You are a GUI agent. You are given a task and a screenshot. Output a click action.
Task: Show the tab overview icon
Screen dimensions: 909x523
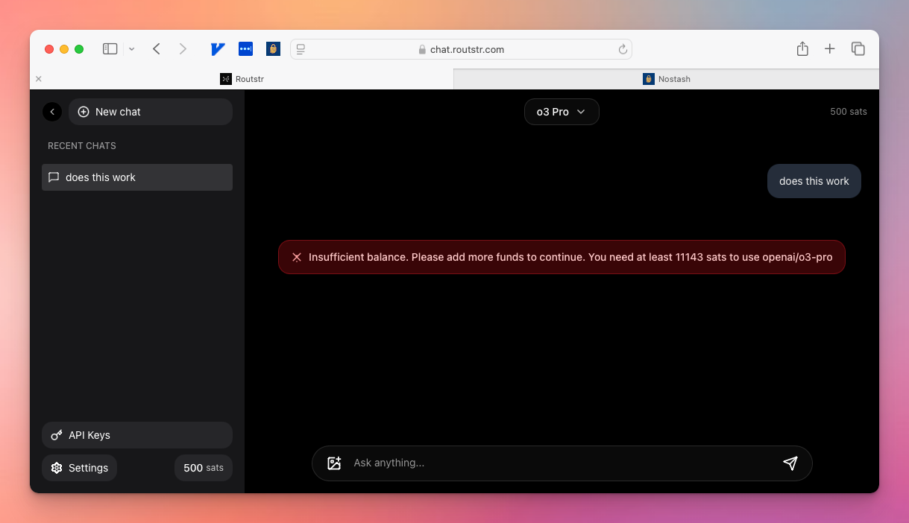point(858,49)
